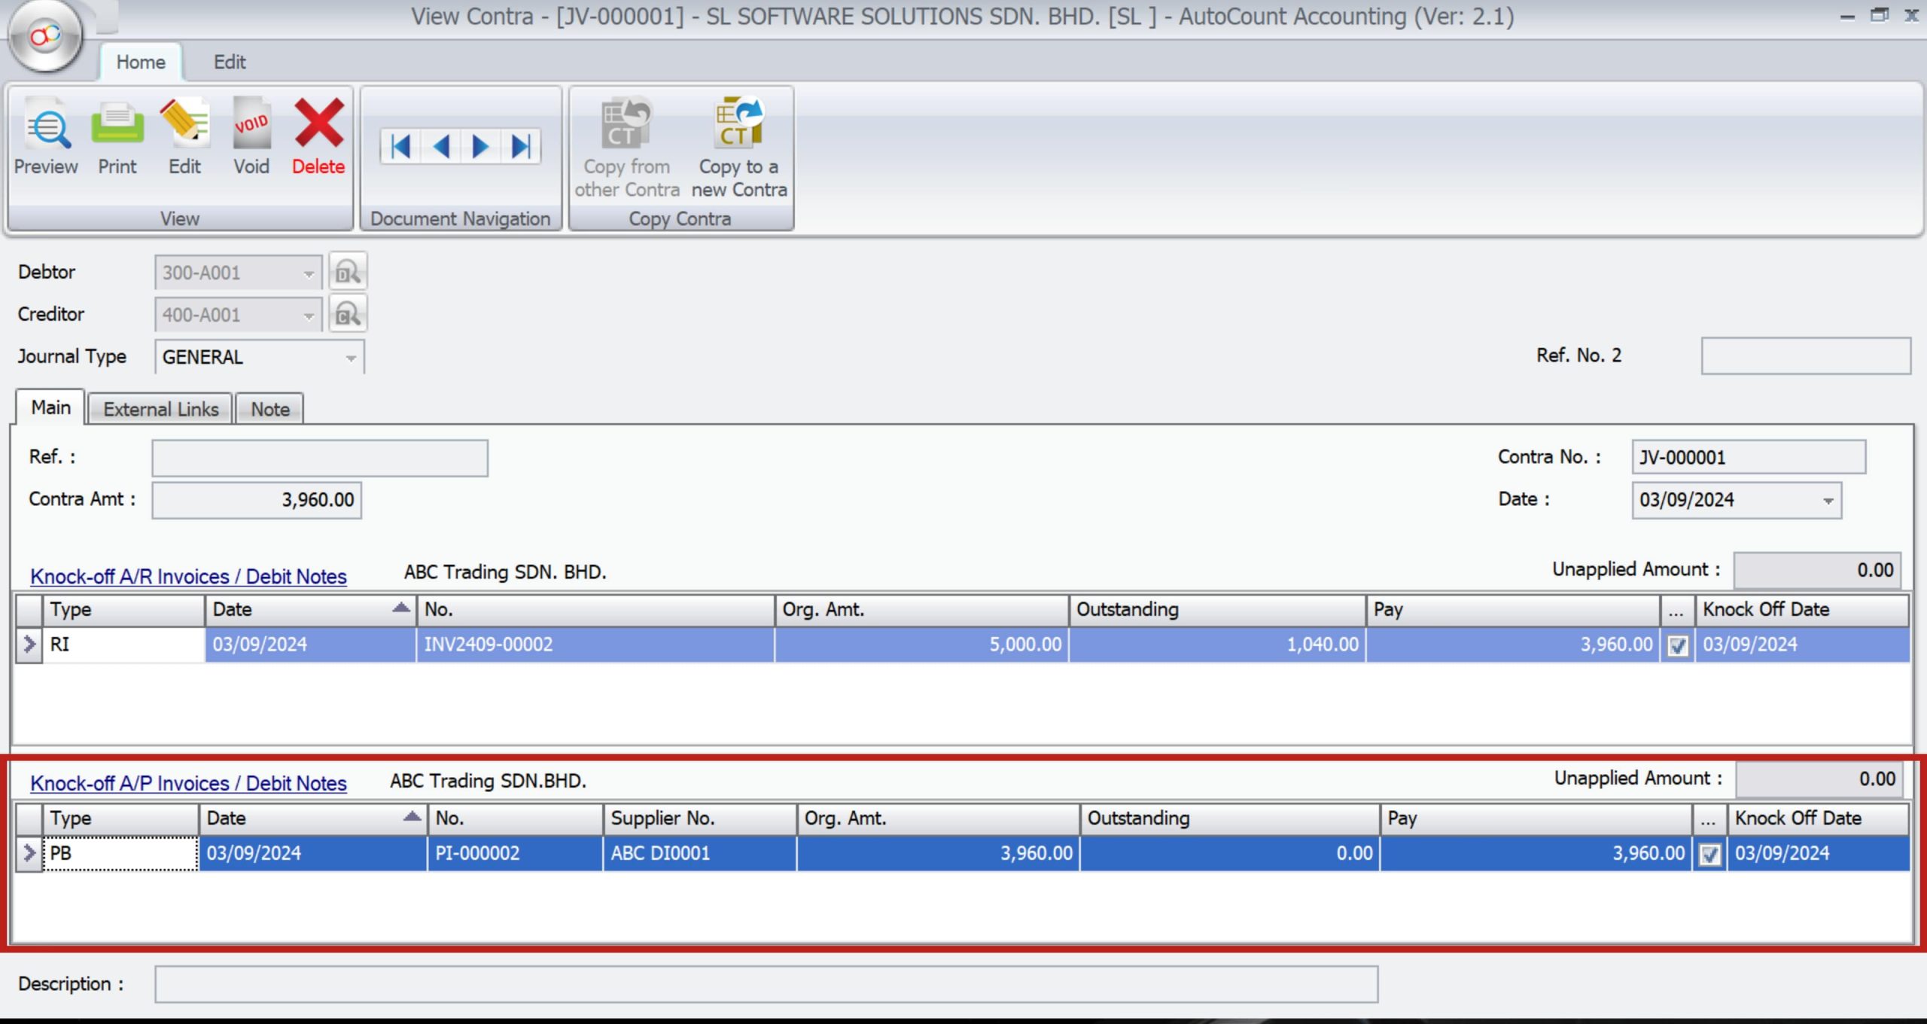The width and height of the screenshot is (1927, 1024).
Task: Click Knock-off A/R Invoices / Debit Notes link
Action: (x=187, y=576)
